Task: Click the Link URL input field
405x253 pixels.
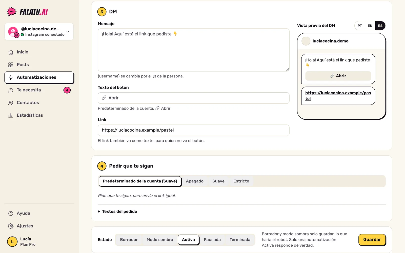Action: (x=194, y=130)
